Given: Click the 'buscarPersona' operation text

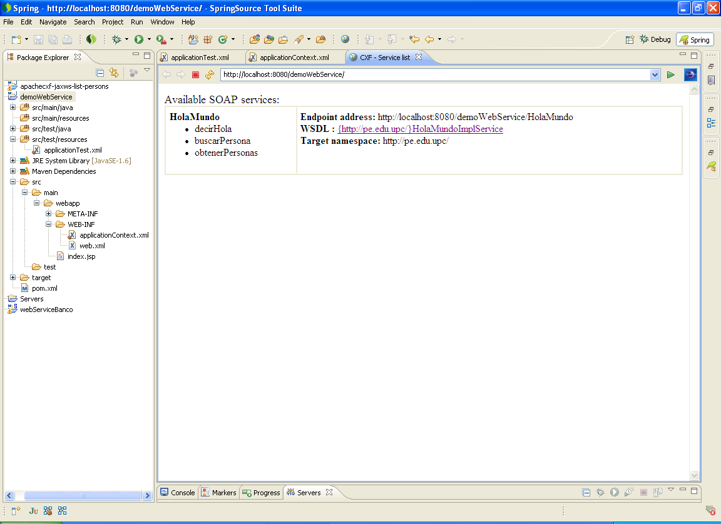Looking at the screenshot, I should [223, 141].
